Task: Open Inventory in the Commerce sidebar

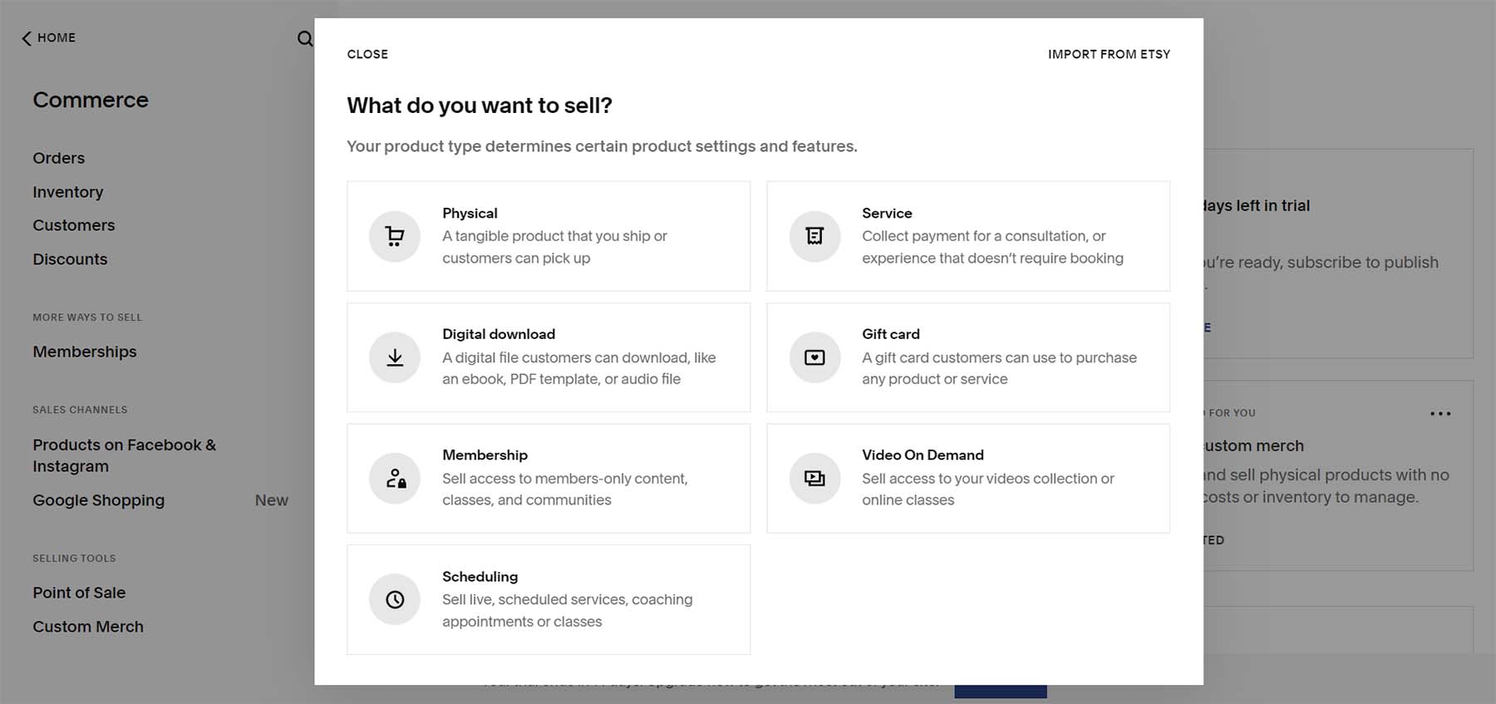Action: (x=68, y=192)
